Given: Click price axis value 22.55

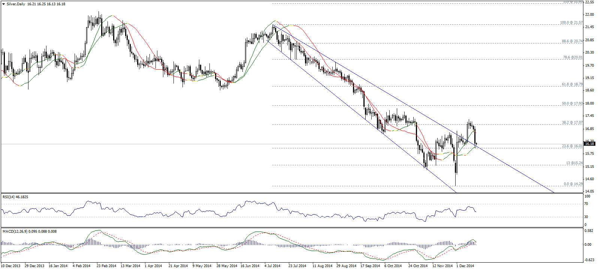Looking at the screenshot, I should pyautogui.click(x=589, y=2).
